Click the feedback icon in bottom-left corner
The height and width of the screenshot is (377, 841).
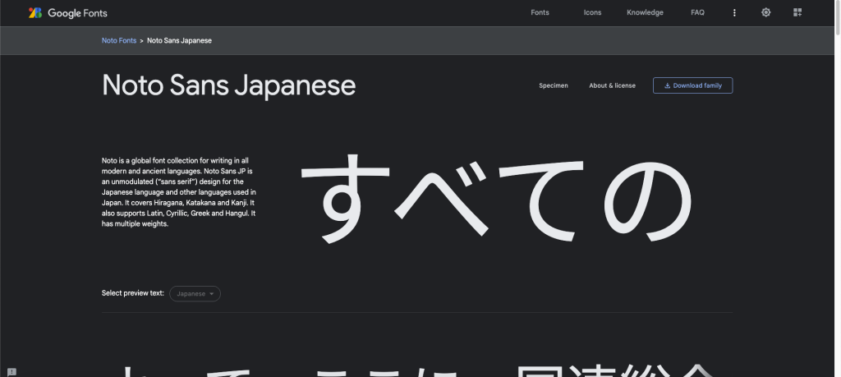[x=11, y=371]
